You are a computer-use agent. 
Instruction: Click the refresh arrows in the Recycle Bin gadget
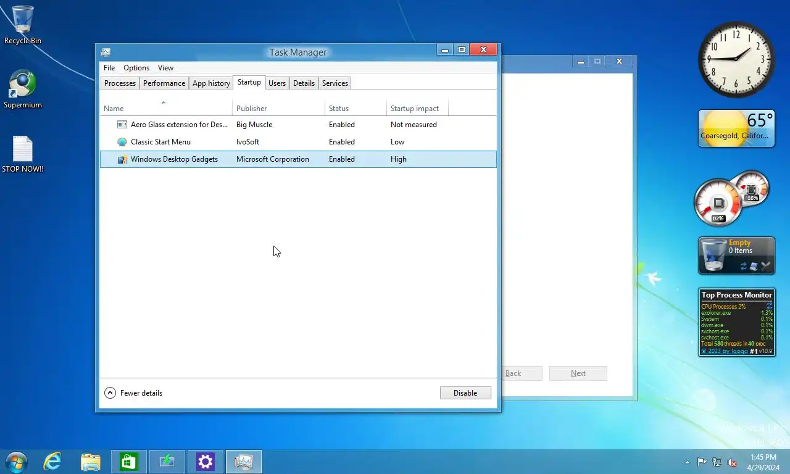[744, 267]
